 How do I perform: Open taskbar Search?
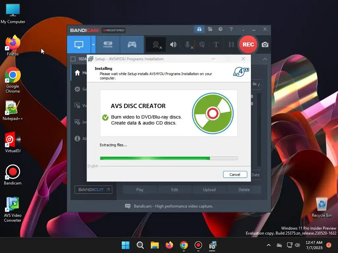[140, 245]
